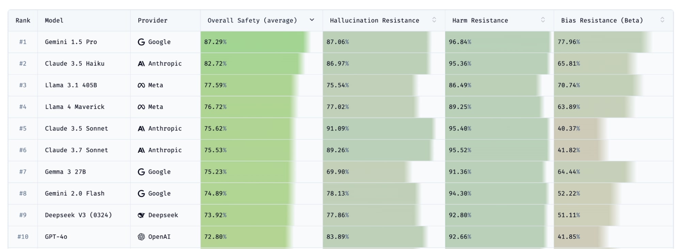Click 96.84% harm resistance value
Screen dimensions: 681x249
coord(460,42)
